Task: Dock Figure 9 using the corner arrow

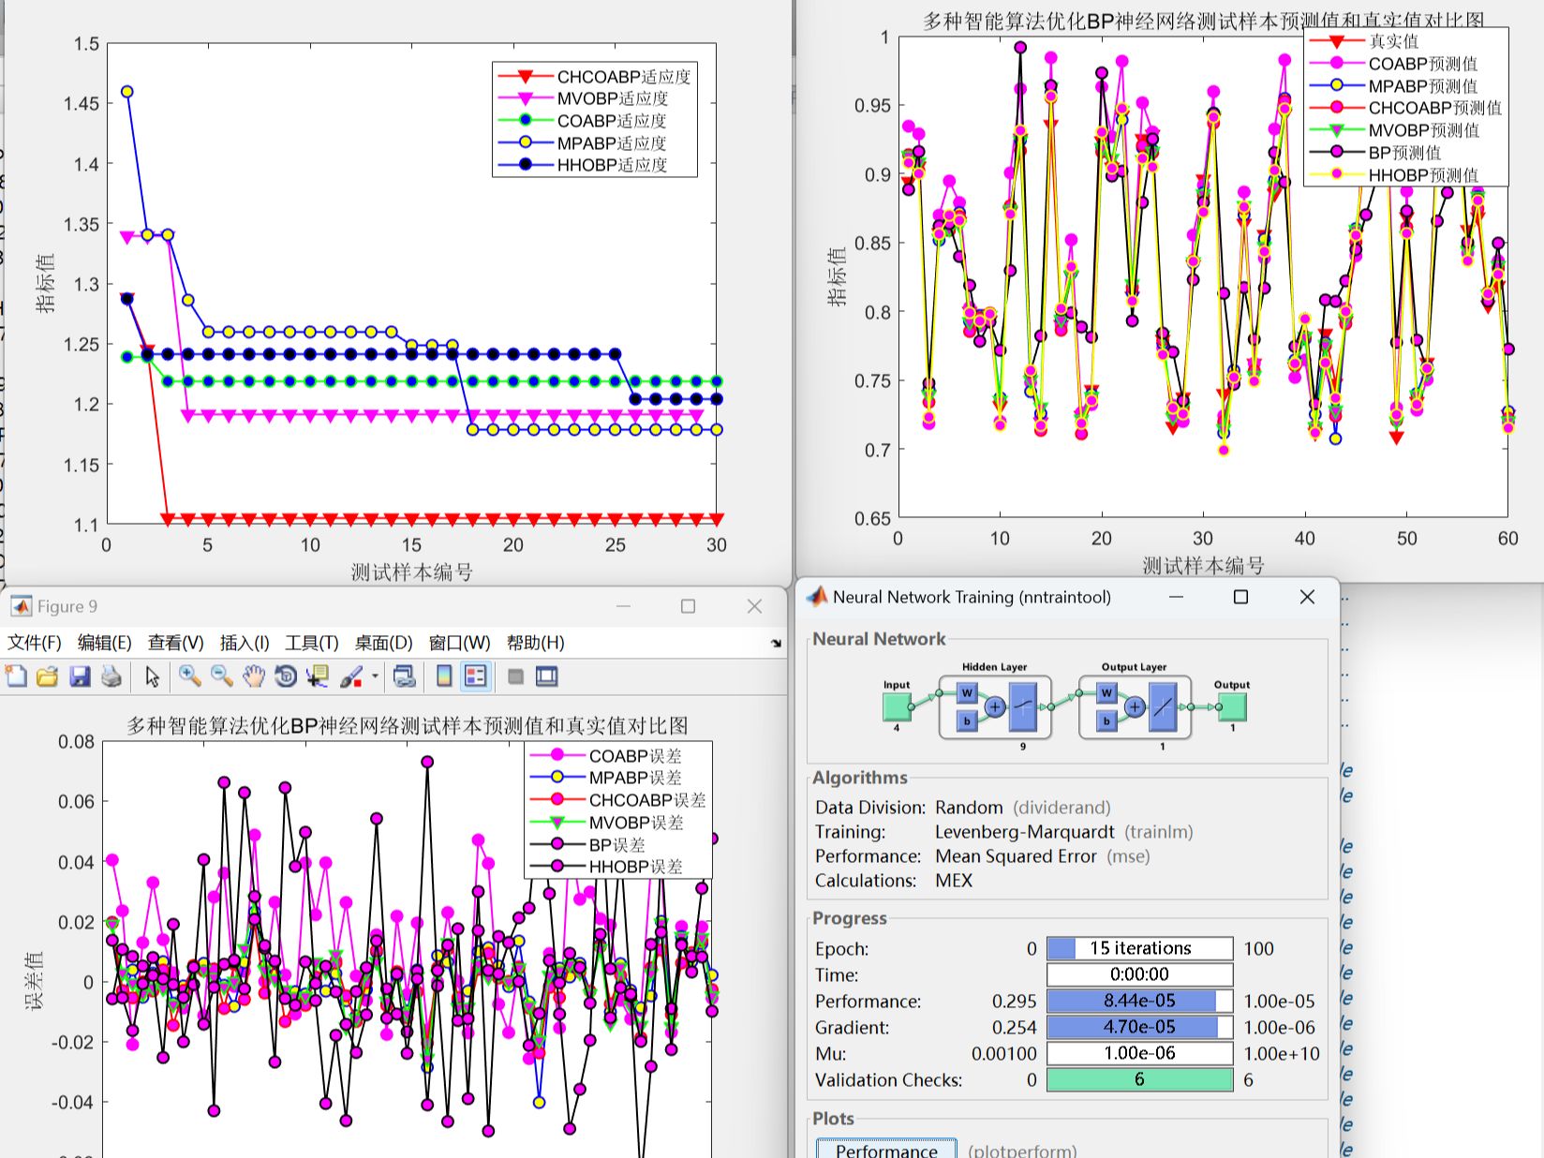Action: point(776,643)
